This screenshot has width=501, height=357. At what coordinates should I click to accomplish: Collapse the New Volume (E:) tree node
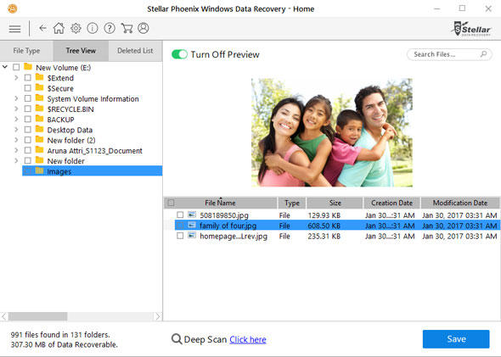point(5,67)
